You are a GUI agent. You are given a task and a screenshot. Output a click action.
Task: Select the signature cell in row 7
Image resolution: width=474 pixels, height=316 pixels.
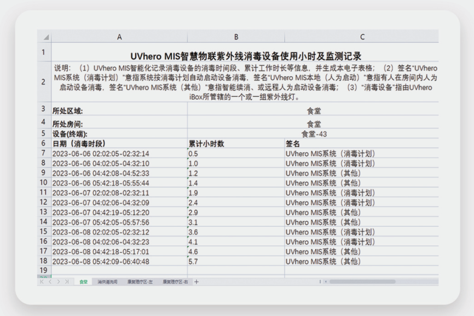362,153
